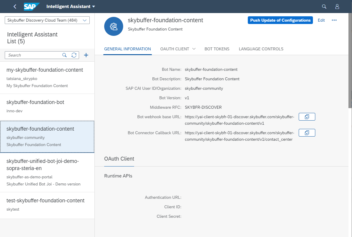Click the Bot Connector Callback URL text
Viewport: 352px width, 237px height.
point(239,136)
